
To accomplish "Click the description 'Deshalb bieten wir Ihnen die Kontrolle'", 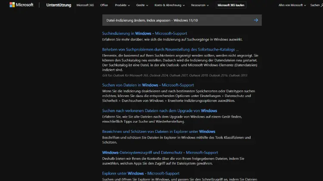I will 173,161.
